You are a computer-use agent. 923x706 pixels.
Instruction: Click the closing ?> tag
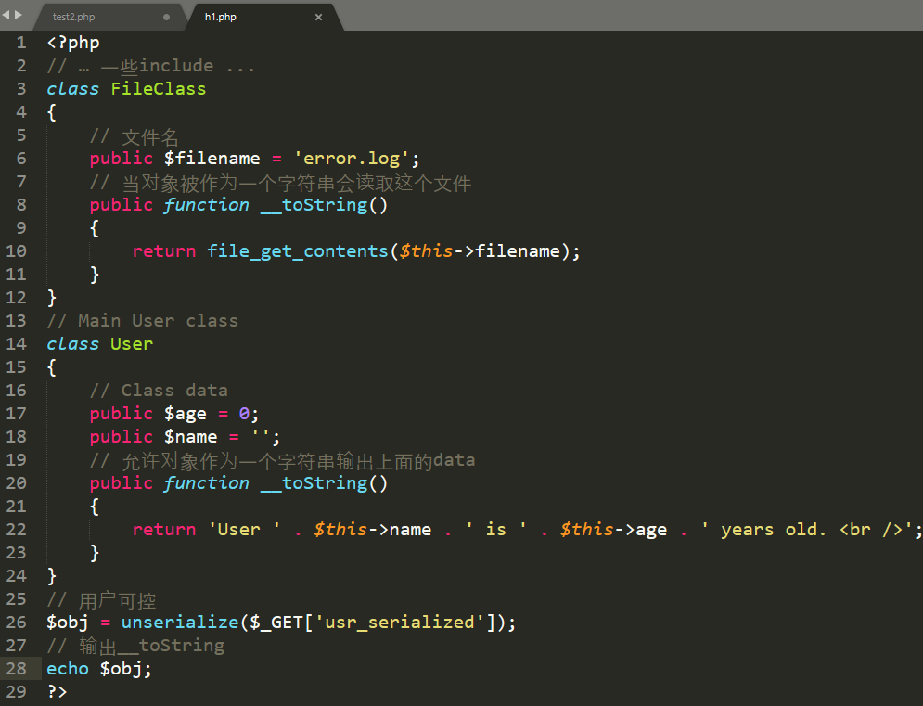58,691
